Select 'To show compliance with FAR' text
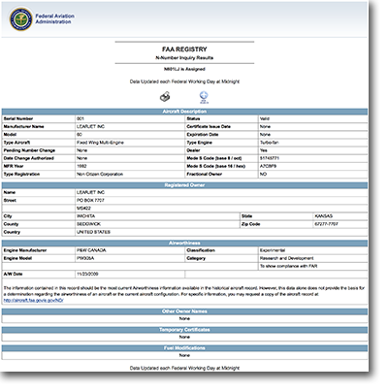Screen dimensions: 388x391 pyautogui.click(x=289, y=266)
